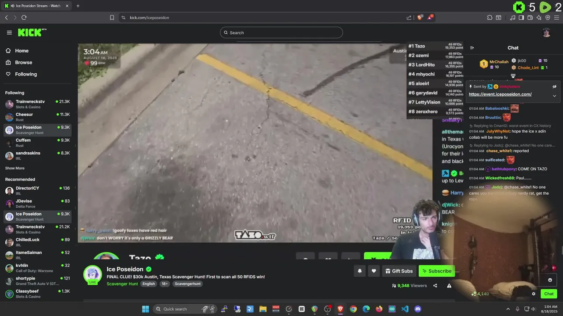Open the browser main menu
Image resolution: width=563 pixels, height=316 pixels.
click(x=557, y=18)
